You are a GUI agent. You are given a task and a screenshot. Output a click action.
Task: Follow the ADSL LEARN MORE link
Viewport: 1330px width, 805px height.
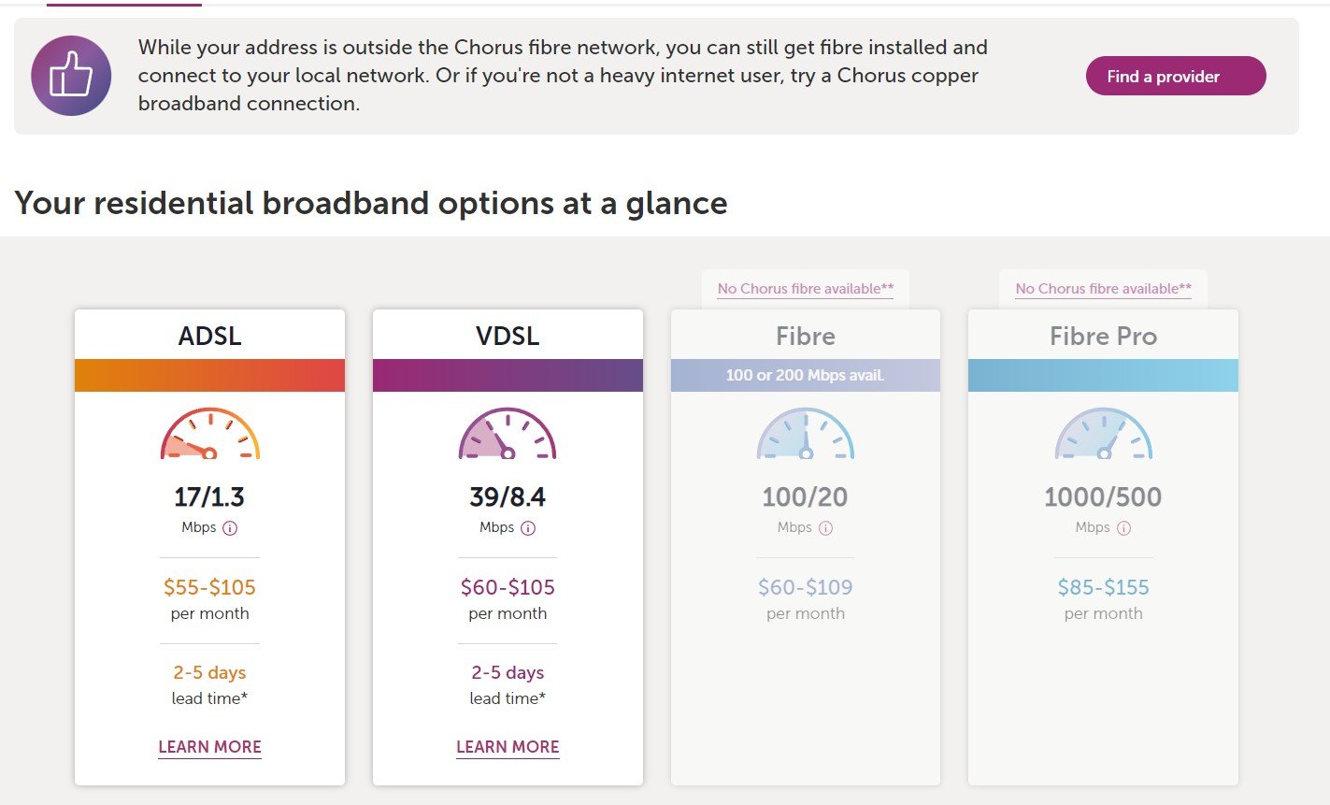pos(209,747)
